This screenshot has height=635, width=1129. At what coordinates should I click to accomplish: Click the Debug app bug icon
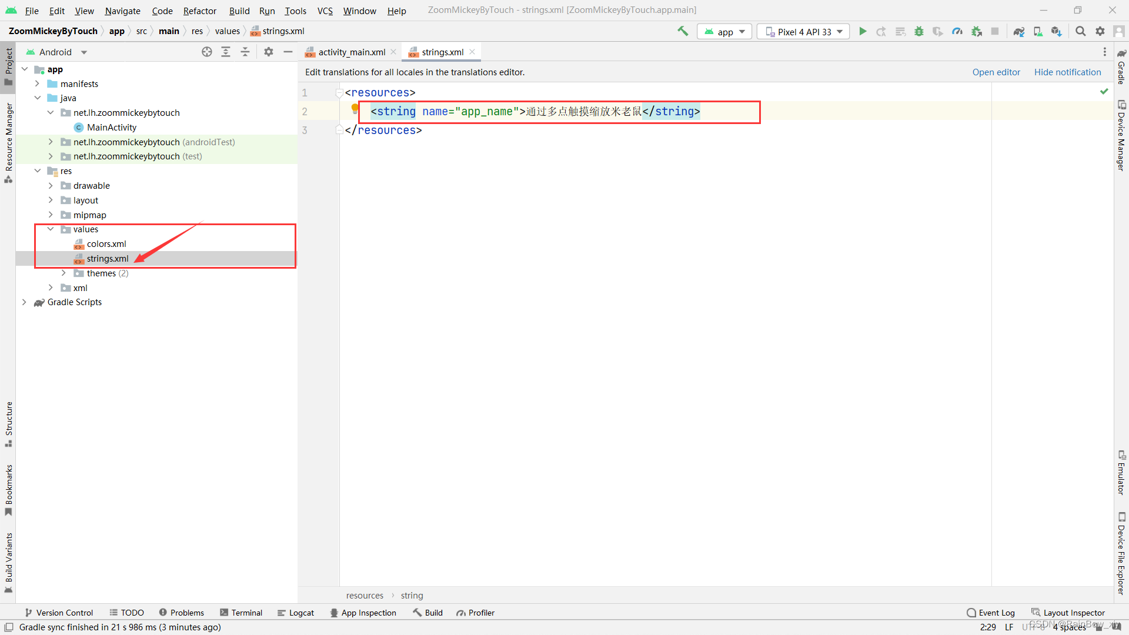(919, 31)
